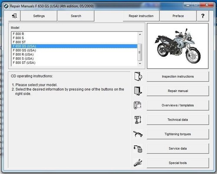Open help with the question mark button
Screen dimensions: 217x174
coord(203,16)
